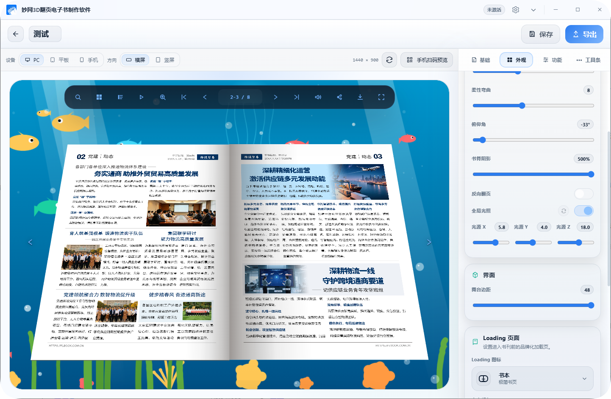Switch to the 基础 tab
The width and height of the screenshot is (611, 399).
(x=481, y=60)
